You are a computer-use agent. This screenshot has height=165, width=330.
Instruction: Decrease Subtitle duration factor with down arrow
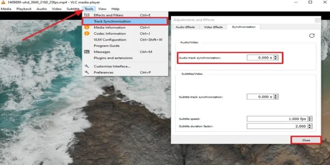click(310, 128)
